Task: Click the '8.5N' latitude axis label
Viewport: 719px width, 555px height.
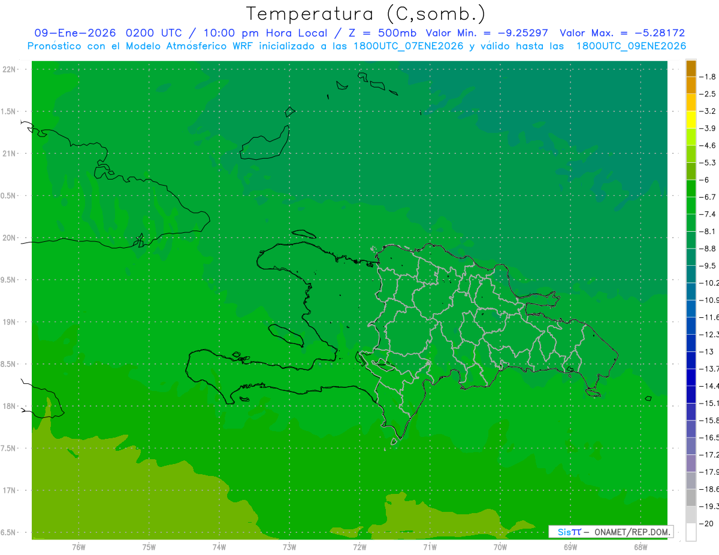Action: [x=8, y=365]
